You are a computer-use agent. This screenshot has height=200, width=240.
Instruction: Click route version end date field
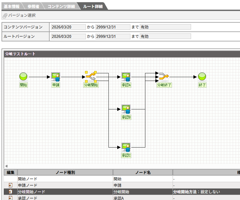[113, 36]
